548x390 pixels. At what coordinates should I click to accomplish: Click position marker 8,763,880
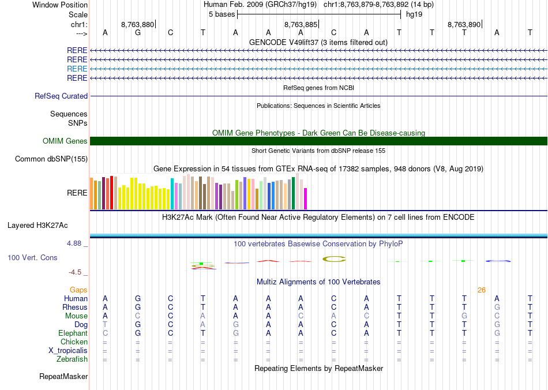coord(137,24)
